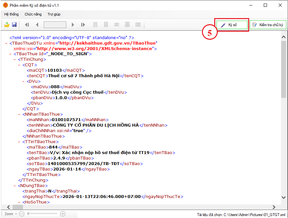Screen dimensions: 288x218
Task: Click the save disk icon
Action: [x=14, y=25]
